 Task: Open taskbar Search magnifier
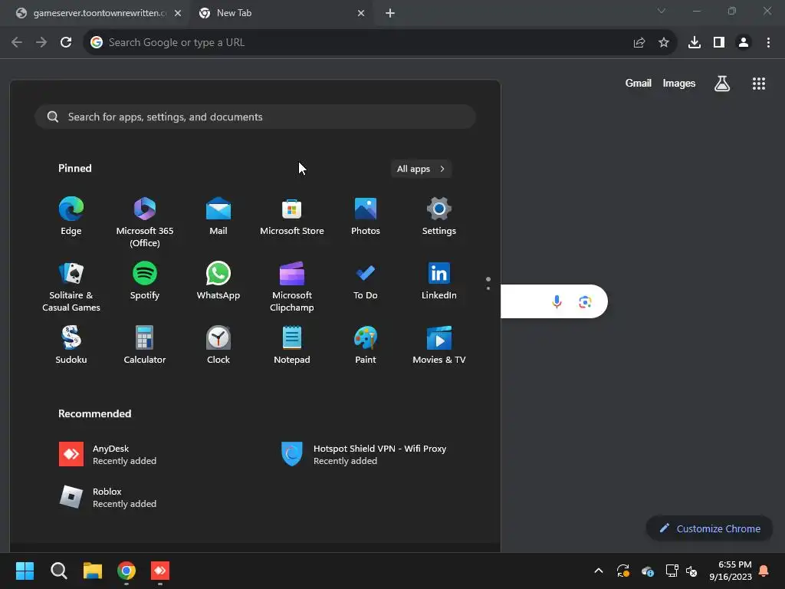point(58,571)
